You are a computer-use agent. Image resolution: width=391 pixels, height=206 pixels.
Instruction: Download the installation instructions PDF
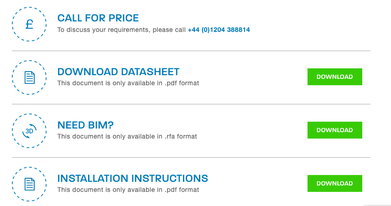[334, 183]
